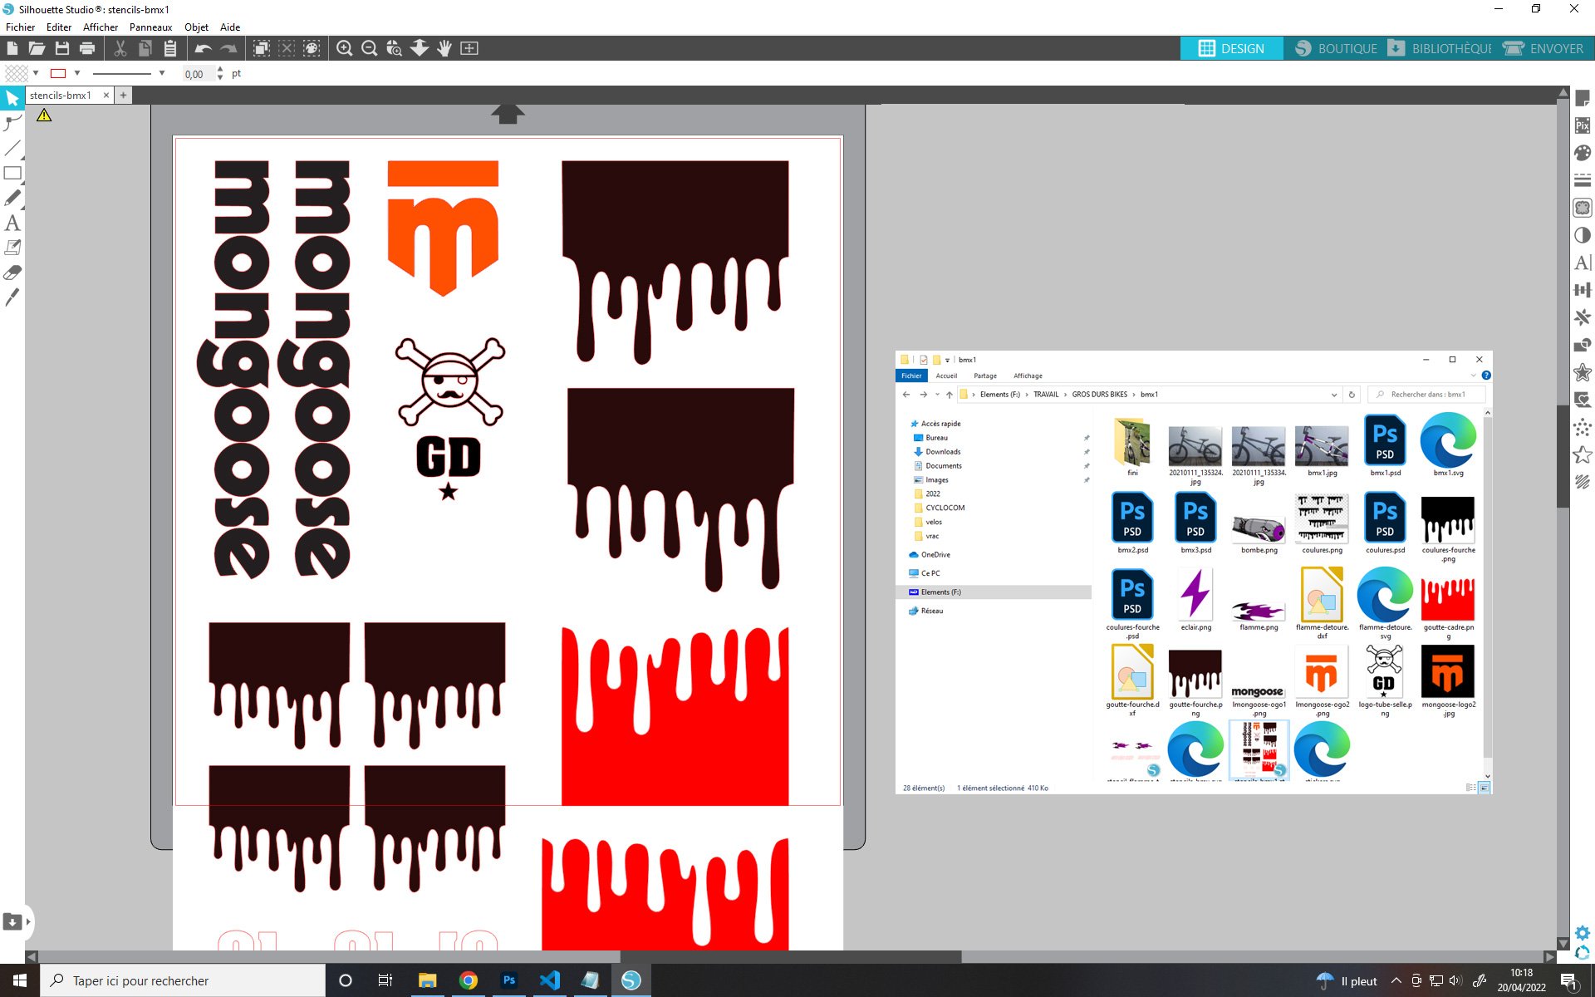Viewport: 1595px width, 997px height.
Task: Open the Afficher menu
Action: click(101, 27)
